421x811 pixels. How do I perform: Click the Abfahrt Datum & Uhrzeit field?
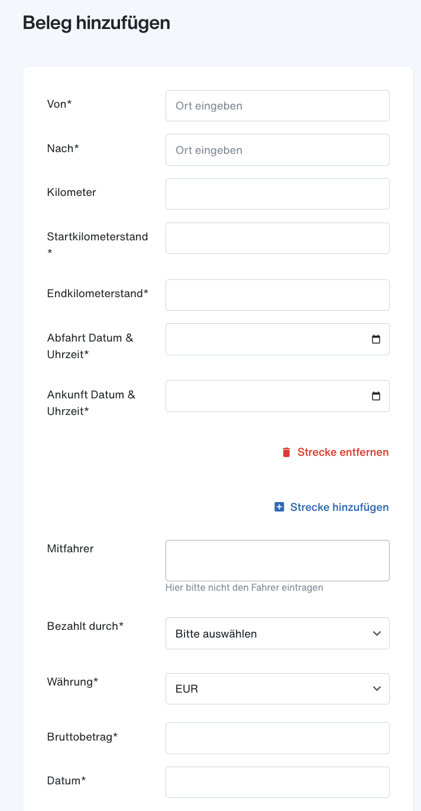tap(277, 339)
